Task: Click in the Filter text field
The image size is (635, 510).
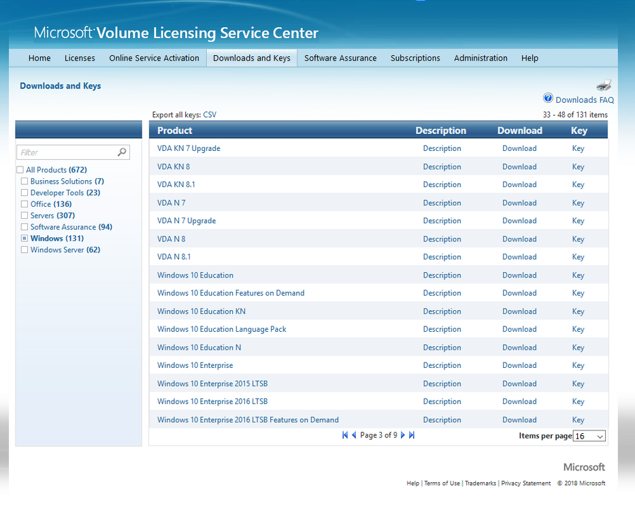Action: 67,152
